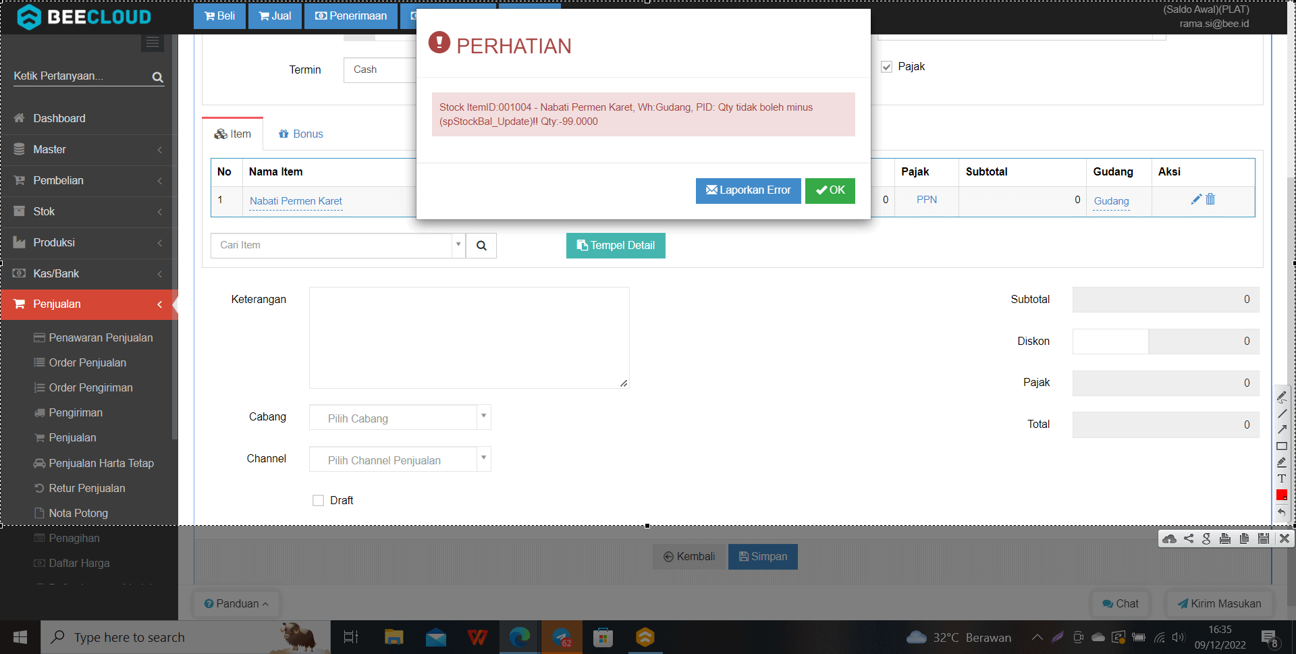Click the Penerimaan shortcut button

[x=351, y=16]
